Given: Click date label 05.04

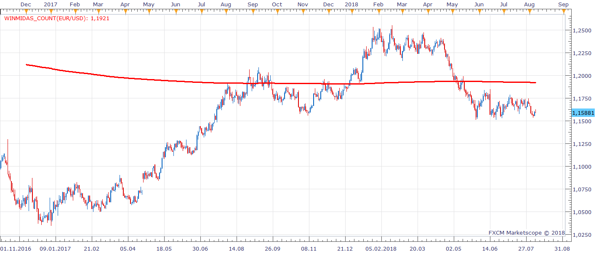Looking at the screenshot, I should coord(128,249).
